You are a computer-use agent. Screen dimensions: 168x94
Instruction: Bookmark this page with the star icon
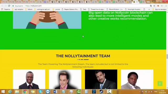coord(154,6)
